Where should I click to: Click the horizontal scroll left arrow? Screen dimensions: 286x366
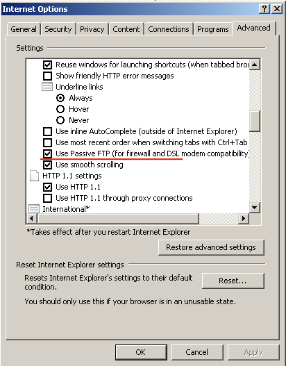32,219
